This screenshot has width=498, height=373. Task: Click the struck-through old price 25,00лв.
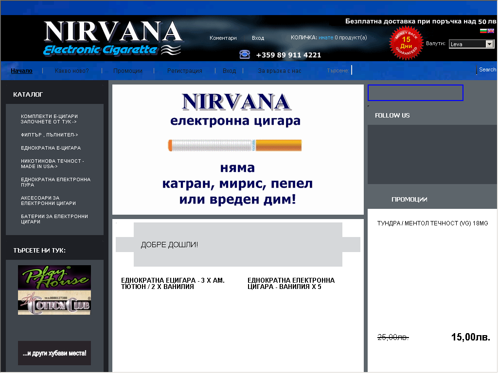(393, 337)
